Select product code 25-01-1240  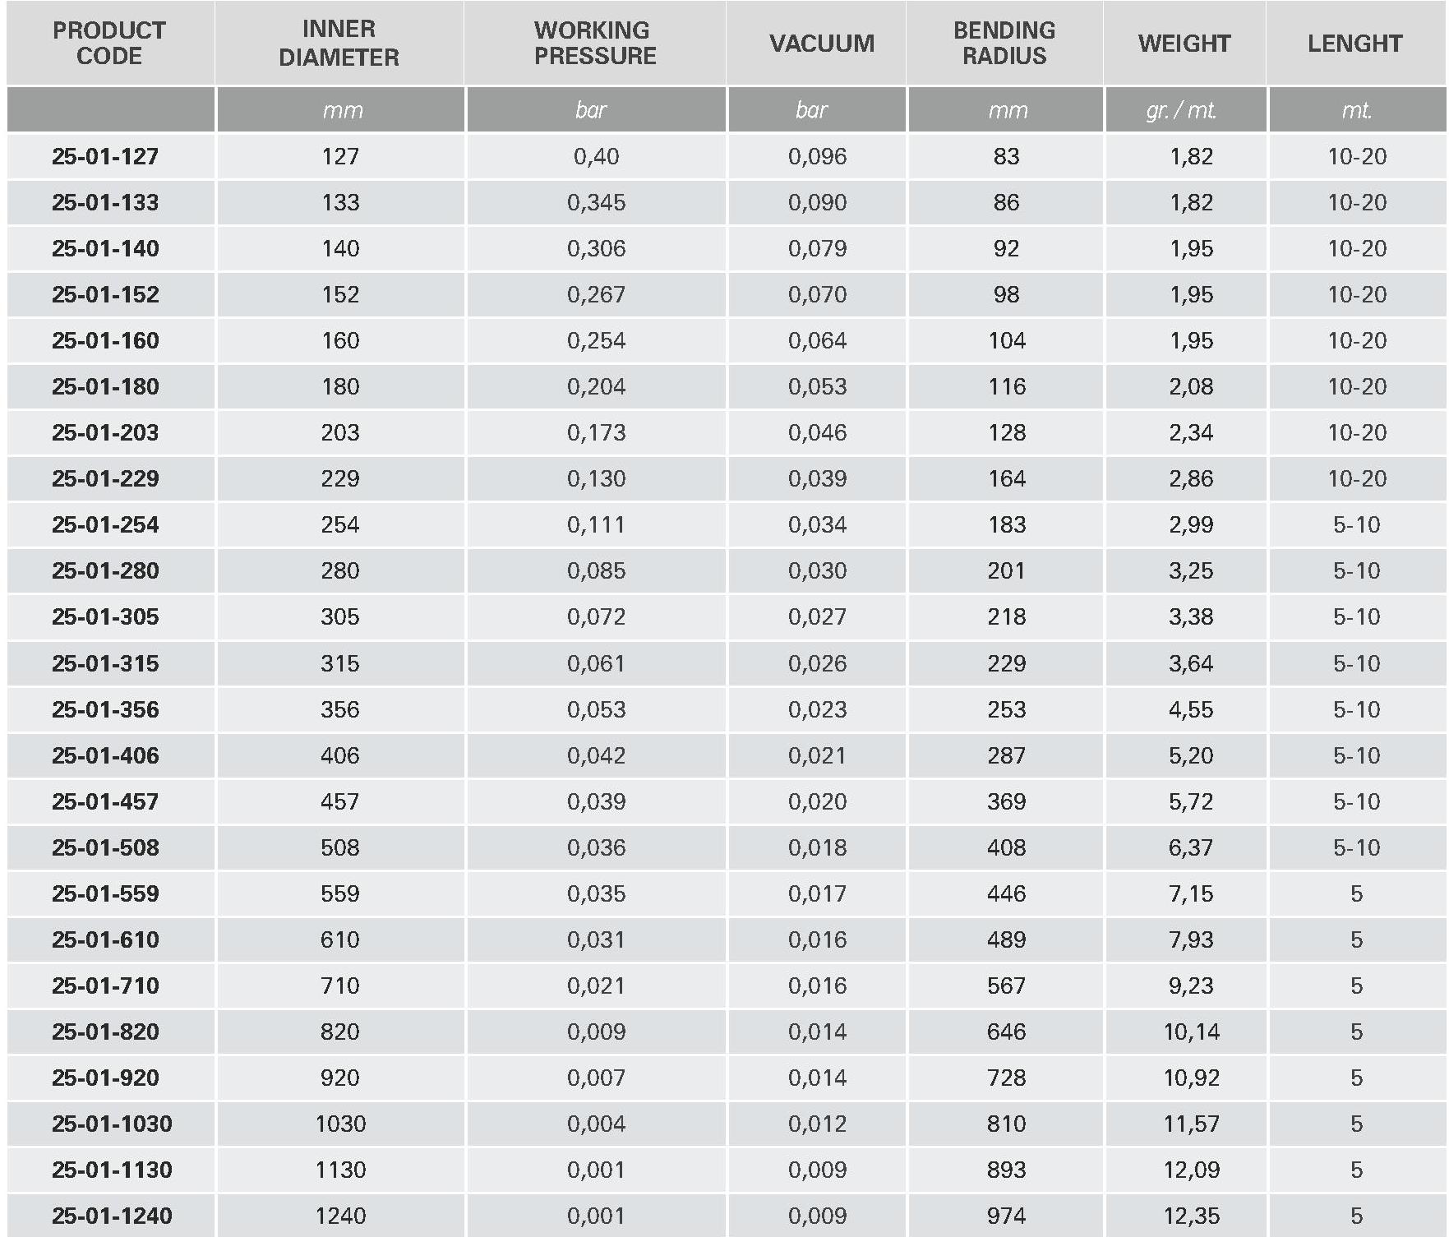112,1216
